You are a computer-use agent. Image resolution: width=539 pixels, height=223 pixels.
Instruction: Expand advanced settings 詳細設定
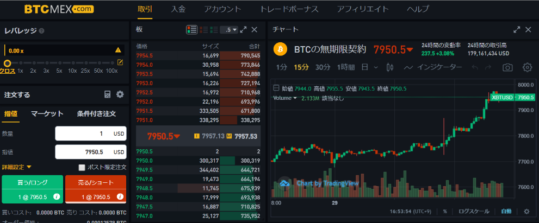click(x=17, y=167)
